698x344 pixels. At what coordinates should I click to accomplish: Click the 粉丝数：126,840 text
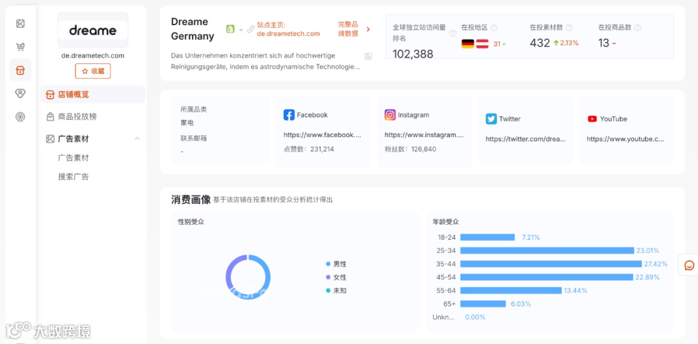tap(410, 149)
